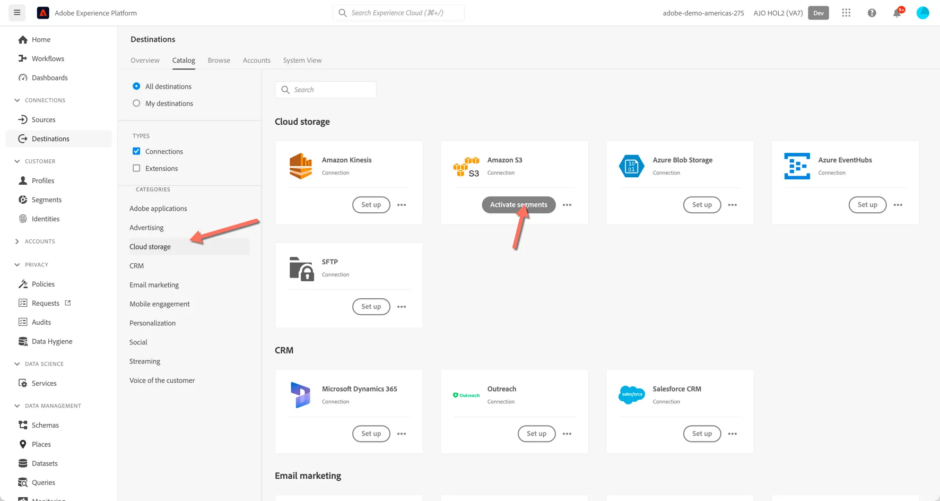Select the All destinations radio button

coord(136,86)
